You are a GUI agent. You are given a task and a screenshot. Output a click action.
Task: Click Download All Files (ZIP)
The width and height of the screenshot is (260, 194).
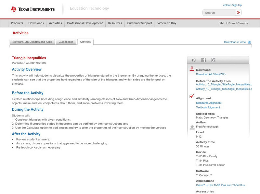coord(211,74)
